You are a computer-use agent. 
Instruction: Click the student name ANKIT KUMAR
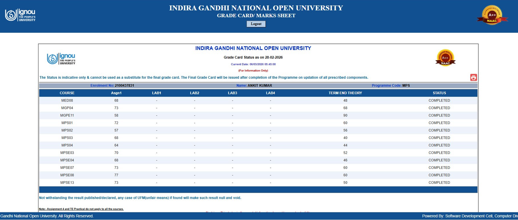click(x=260, y=86)
